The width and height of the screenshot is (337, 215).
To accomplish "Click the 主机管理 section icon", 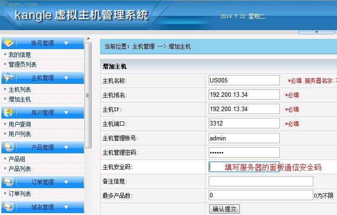I will point(9,78).
